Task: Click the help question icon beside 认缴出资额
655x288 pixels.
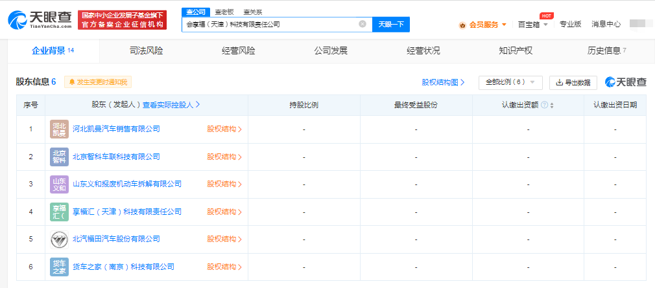Action: point(544,105)
